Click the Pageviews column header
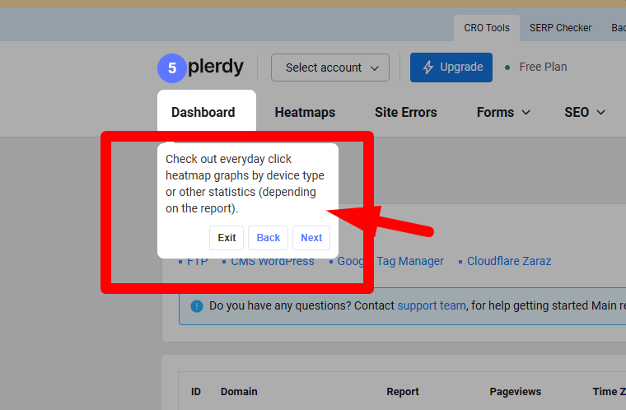The image size is (626, 410). [x=516, y=392]
